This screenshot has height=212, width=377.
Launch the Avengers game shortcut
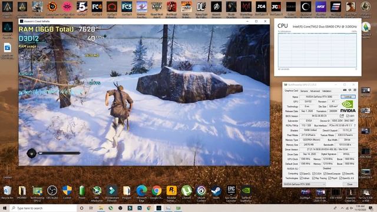(x=216, y=7)
